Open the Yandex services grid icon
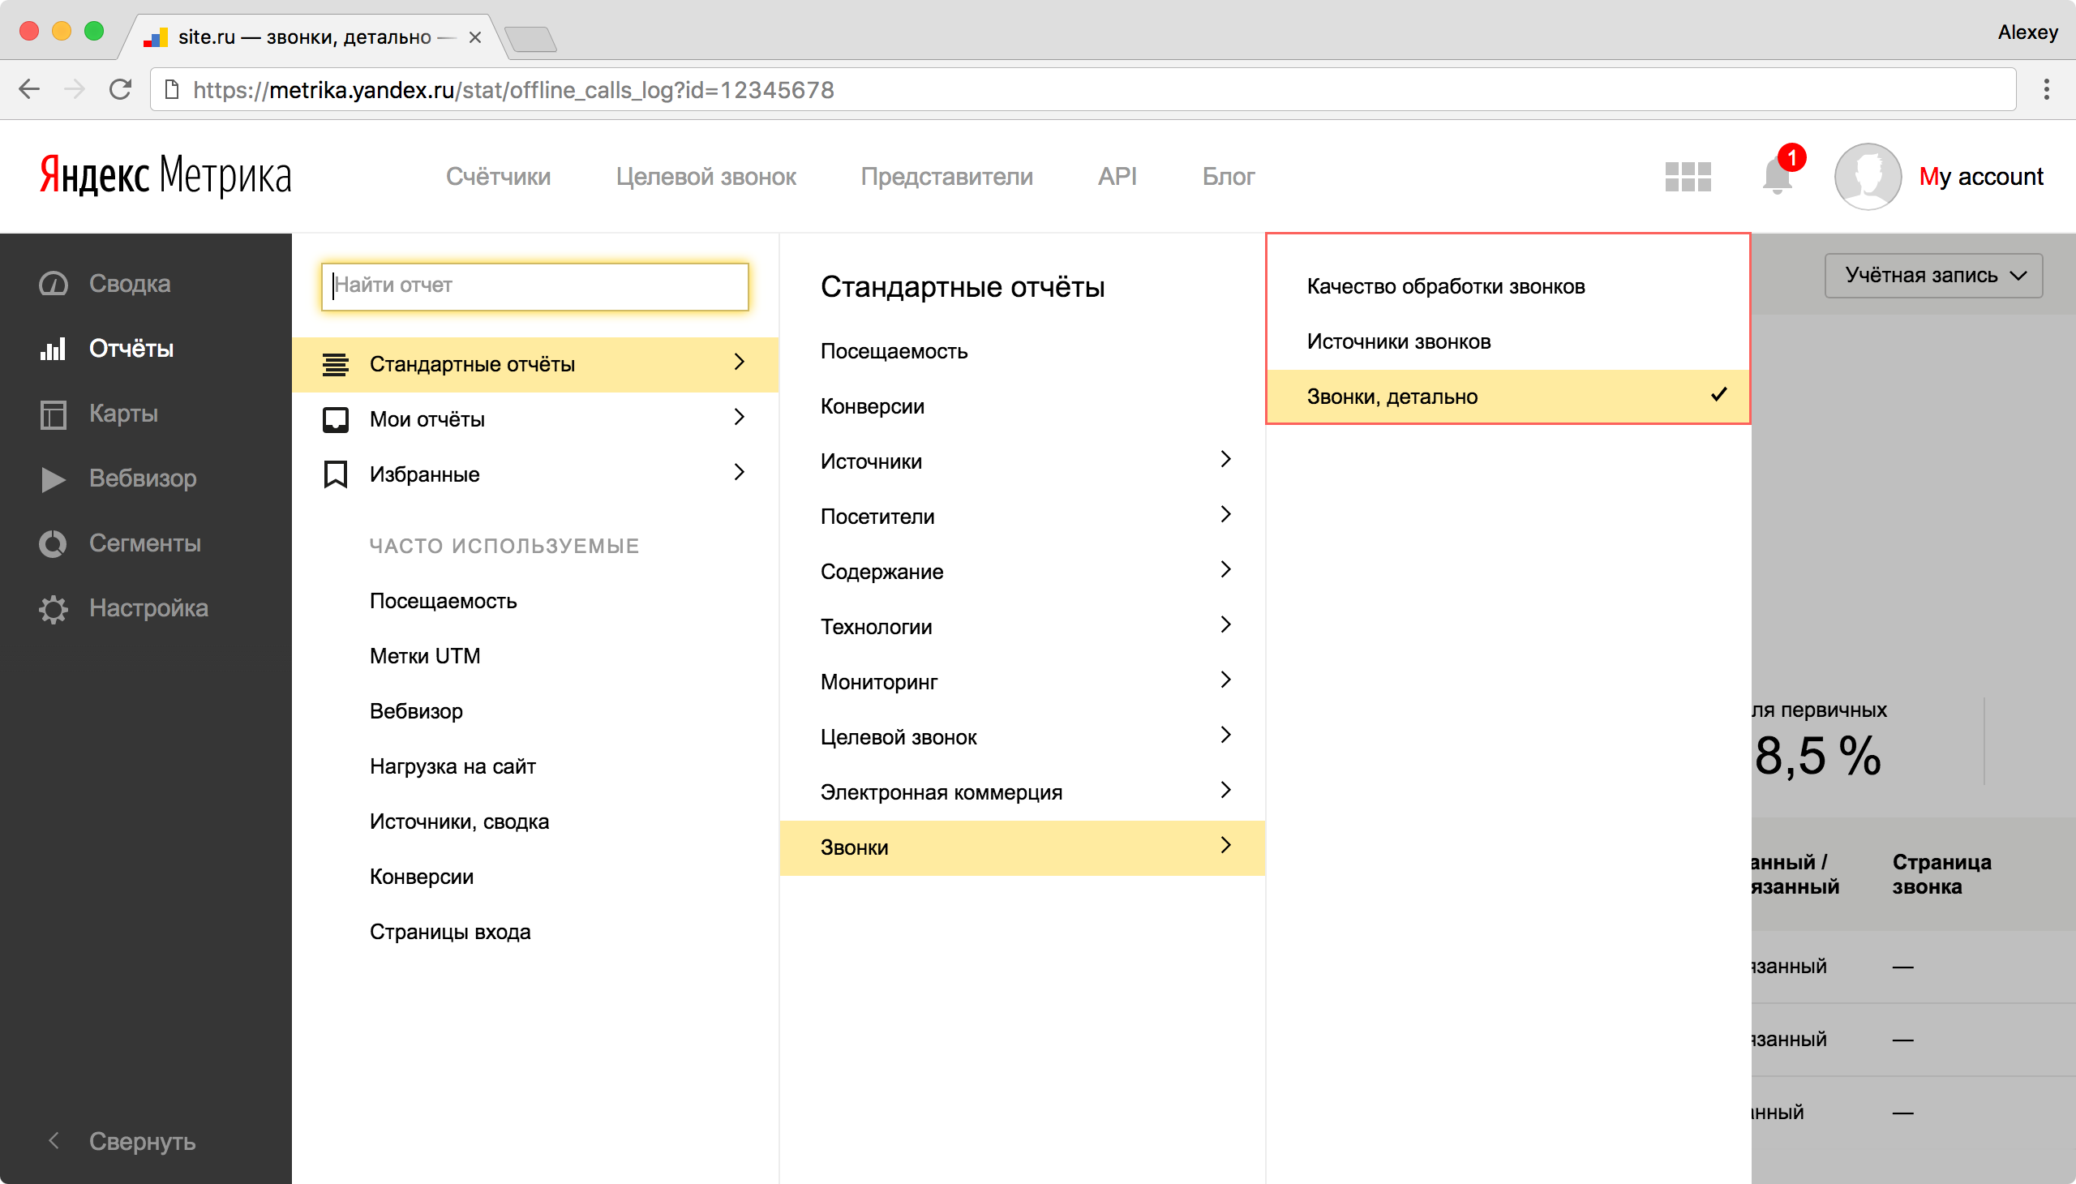The height and width of the screenshot is (1184, 2076). [x=1688, y=177]
